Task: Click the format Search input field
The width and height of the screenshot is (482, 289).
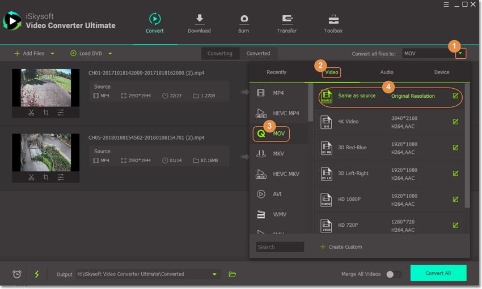Action: 280,247
